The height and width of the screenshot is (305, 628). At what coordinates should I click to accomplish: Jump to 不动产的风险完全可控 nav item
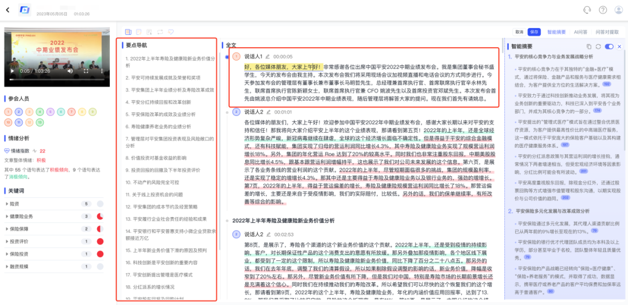(152, 182)
